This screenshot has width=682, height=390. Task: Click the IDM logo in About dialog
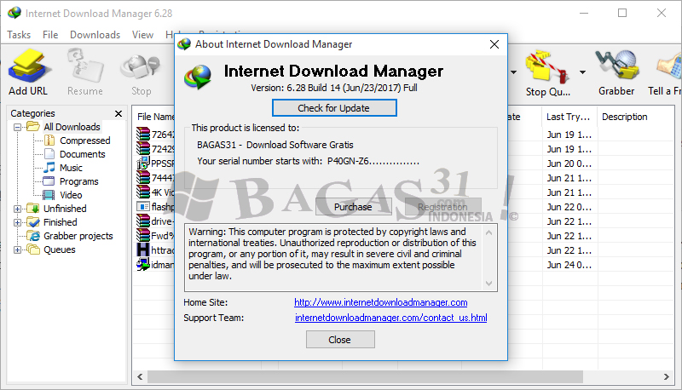[199, 77]
